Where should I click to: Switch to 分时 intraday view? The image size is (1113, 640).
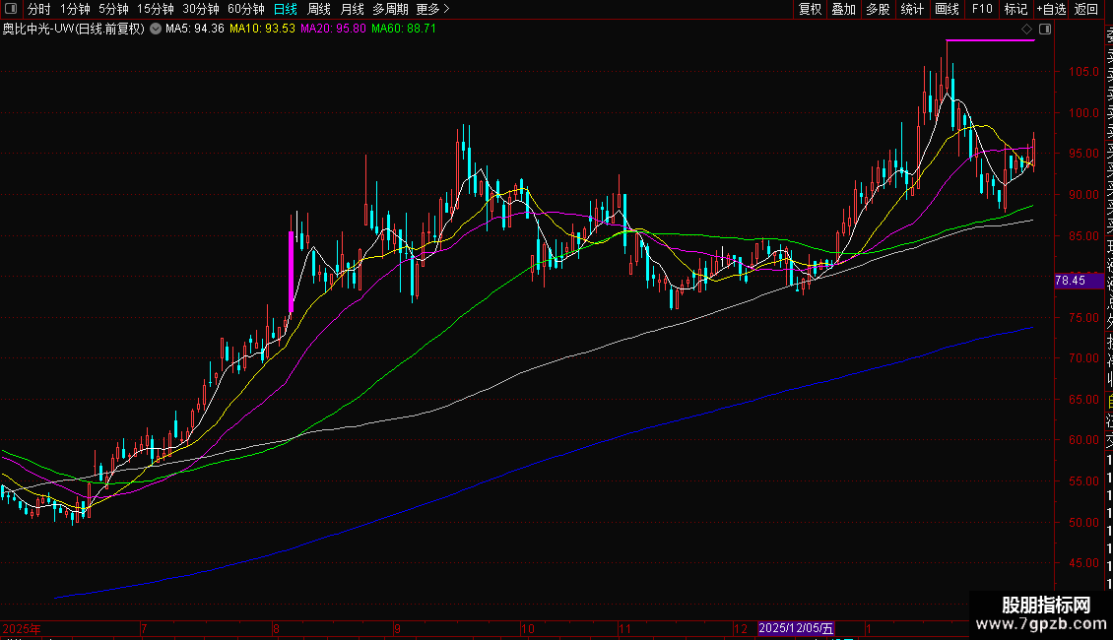(x=38, y=9)
